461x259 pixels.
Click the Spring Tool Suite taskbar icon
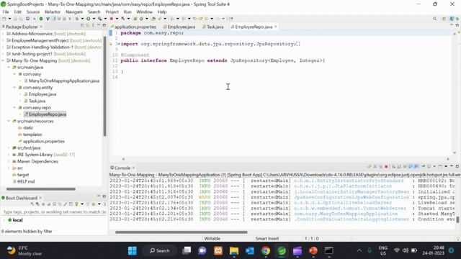pyautogui.click(x=282, y=251)
